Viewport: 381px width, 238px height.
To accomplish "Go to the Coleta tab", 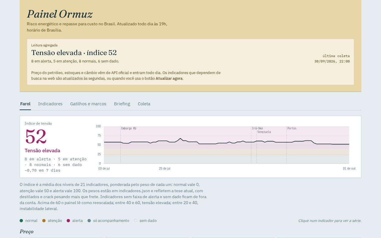I will click(x=144, y=104).
